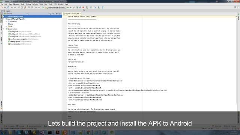The width and height of the screenshot is (240, 135).
Task: Open the Captures side tool window
Action: pos(1,40)
